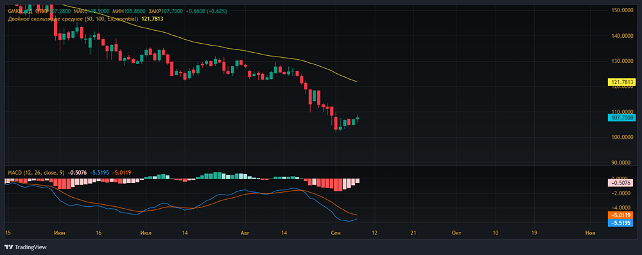642x255 pixels.
Task: Open the TradingView logo link
Action: pos(26,247)
